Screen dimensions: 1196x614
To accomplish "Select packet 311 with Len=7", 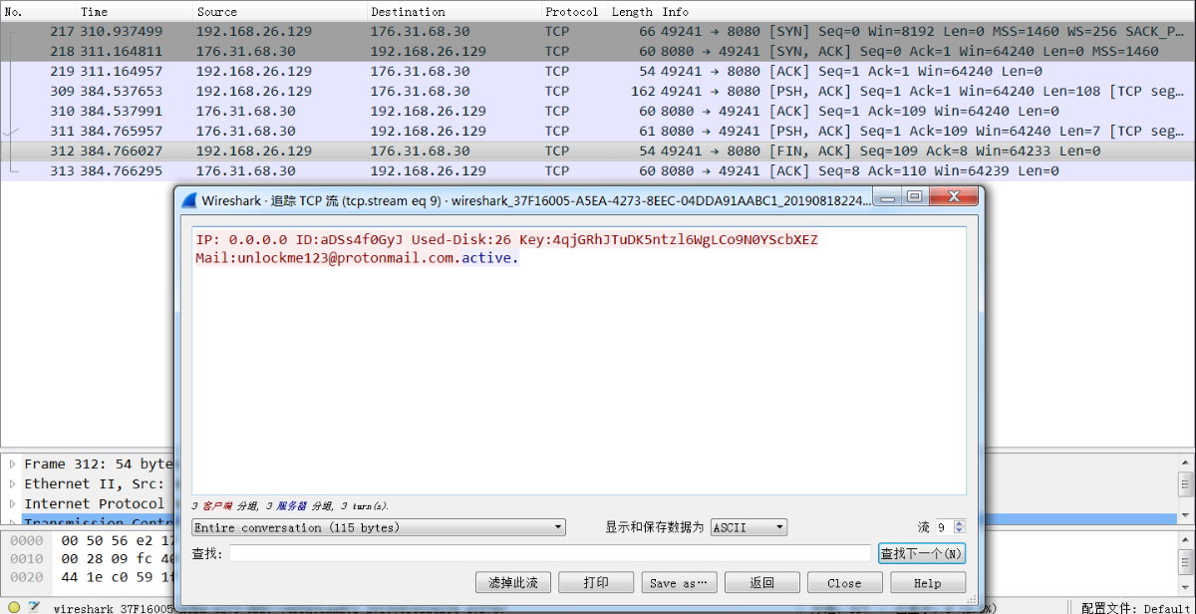I will [598, 132].
